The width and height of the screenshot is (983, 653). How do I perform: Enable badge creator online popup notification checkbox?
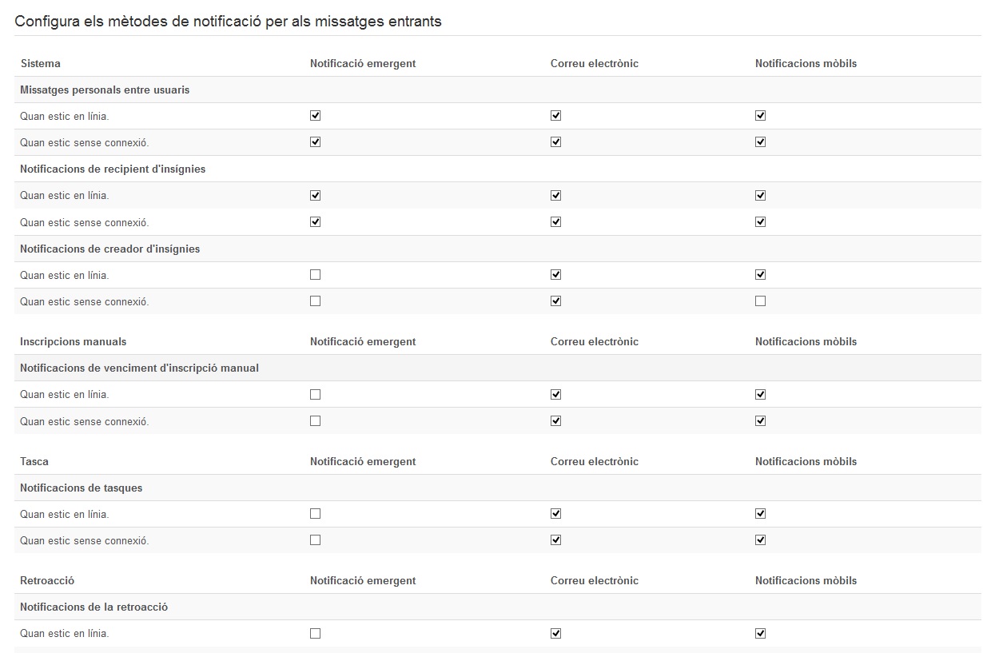[x=315, y=275]
